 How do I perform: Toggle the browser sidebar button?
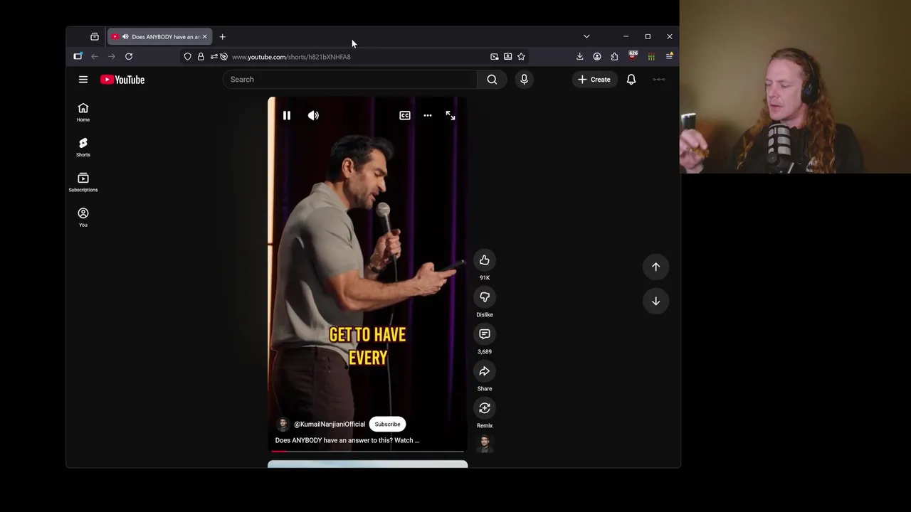[78, 56]
